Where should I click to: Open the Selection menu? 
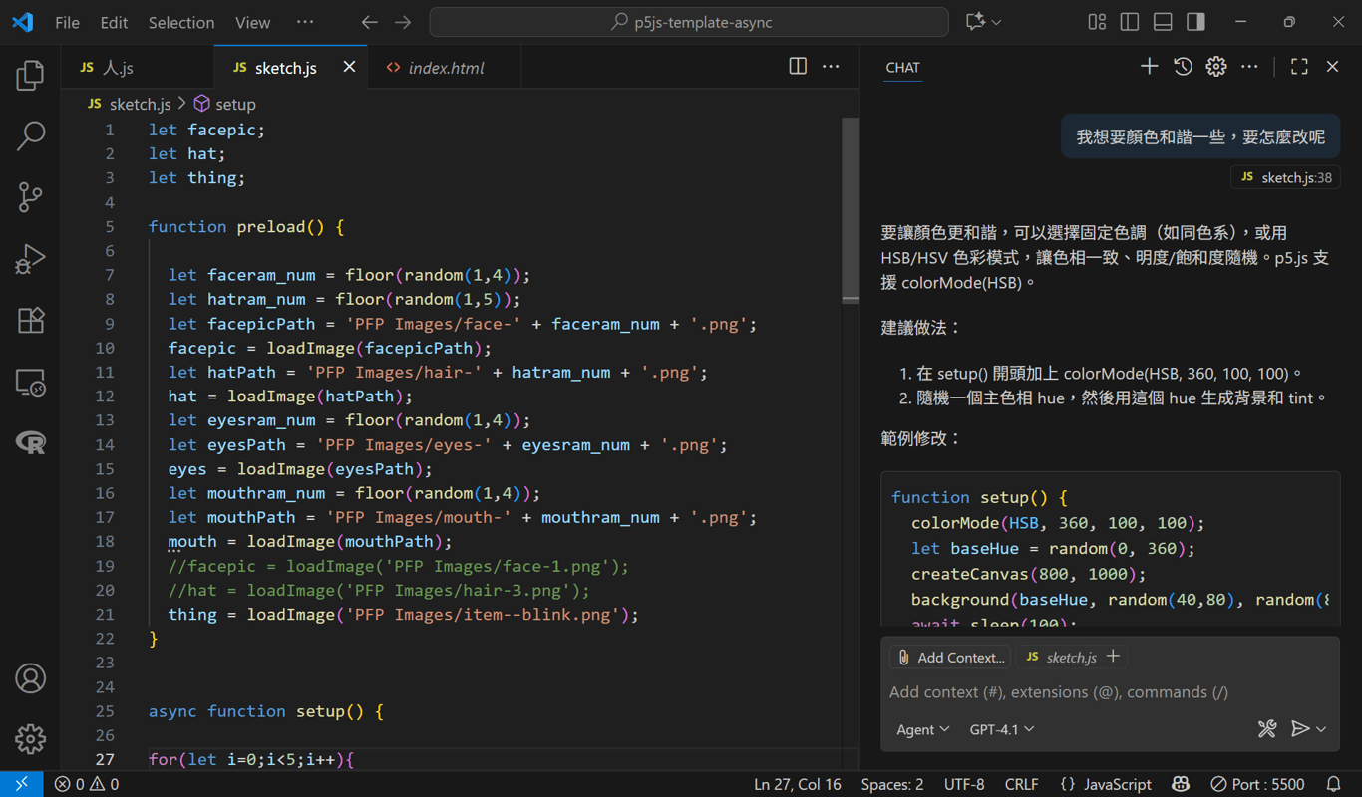click(x=180, y=22)
